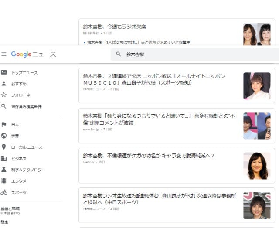Viewport: 279px width, 228px height.
Task: Select the 日本 news category
Action: (15, 125)
